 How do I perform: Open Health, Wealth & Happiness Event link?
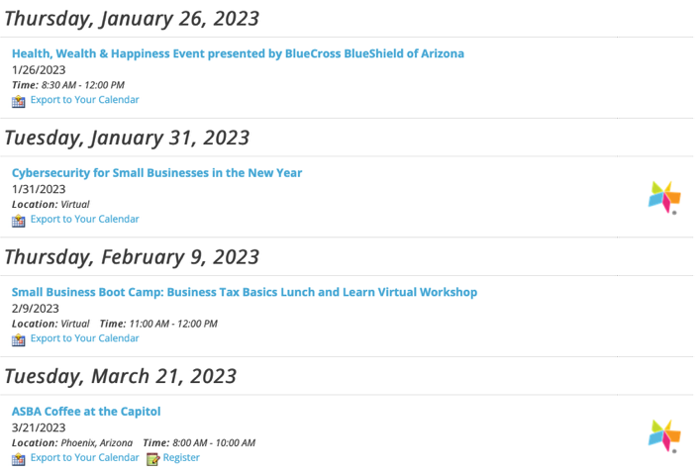pyautogui.click(x=238, y=53)
